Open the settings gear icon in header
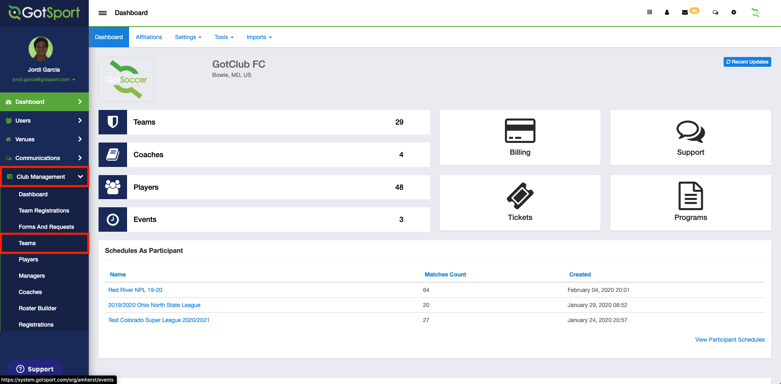The width and height of the screenshot is (781, 384). tap(733, 12)
